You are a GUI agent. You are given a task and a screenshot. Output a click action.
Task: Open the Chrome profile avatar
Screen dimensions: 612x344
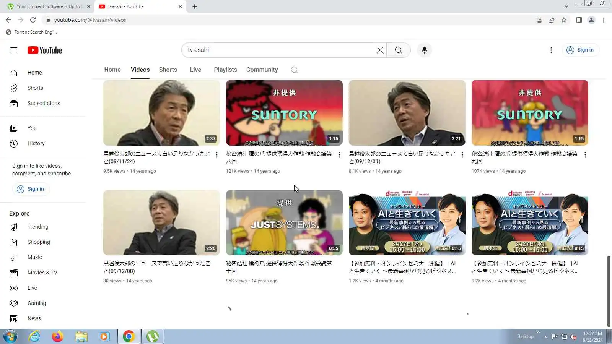point(591,20)
